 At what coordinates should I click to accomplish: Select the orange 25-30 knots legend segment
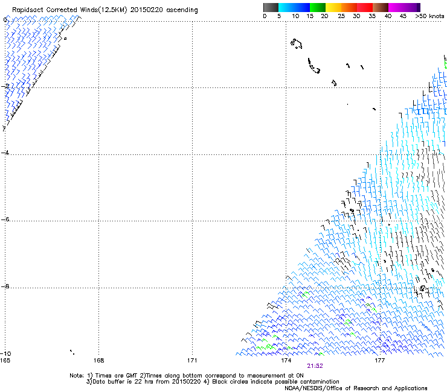click(349, 7)
